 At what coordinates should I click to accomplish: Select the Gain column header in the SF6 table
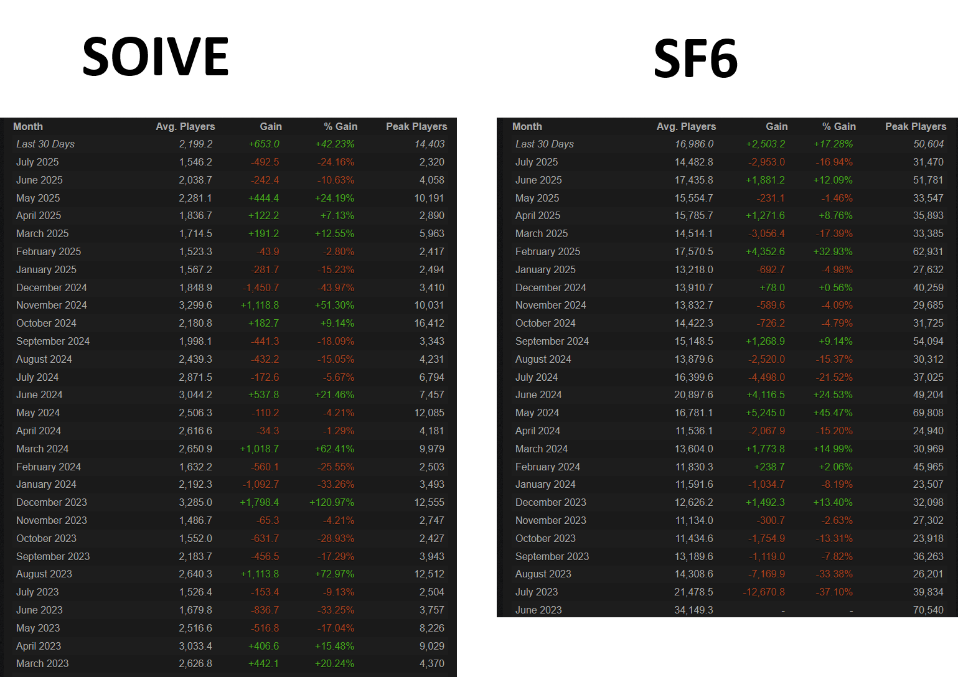click(777, 126)
